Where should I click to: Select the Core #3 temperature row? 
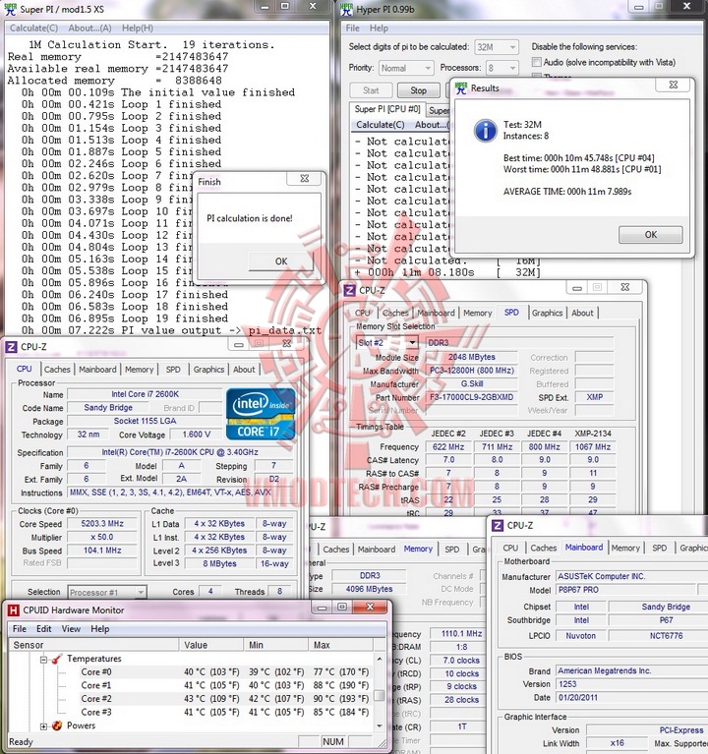[x=225, y=712]
